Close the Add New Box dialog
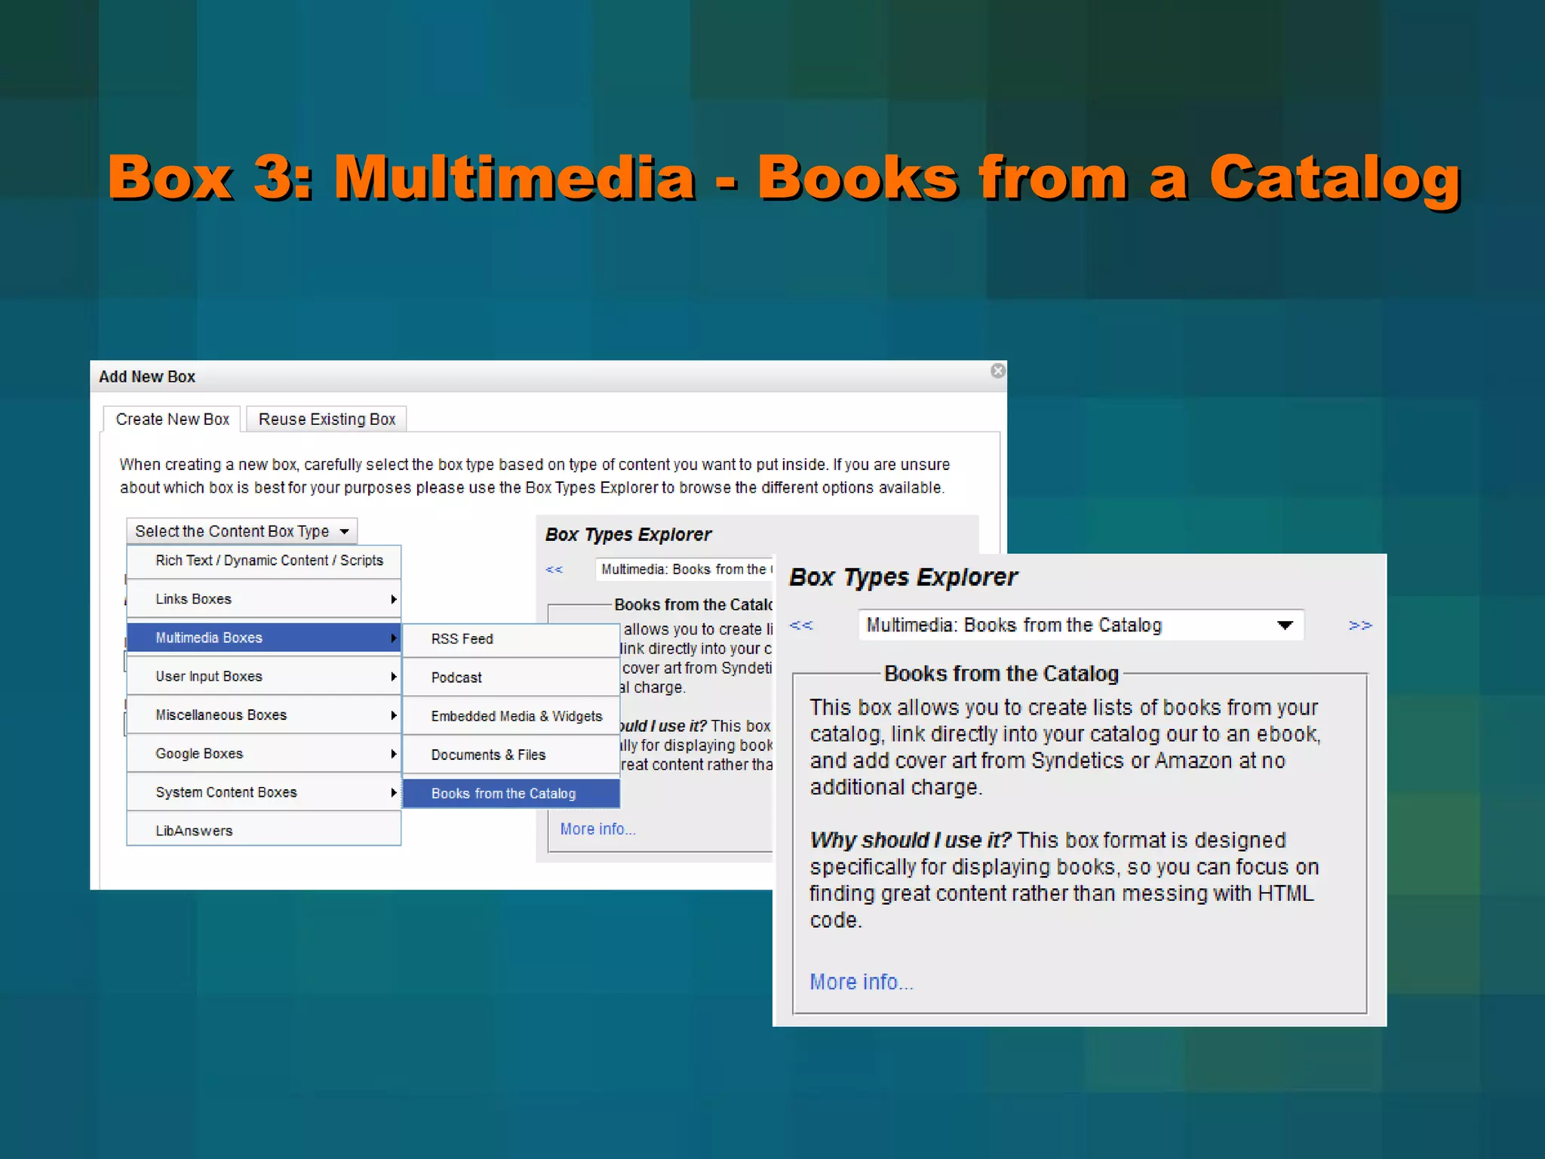This screenshot has height=1159, width=1545. [x=997, y=370]
